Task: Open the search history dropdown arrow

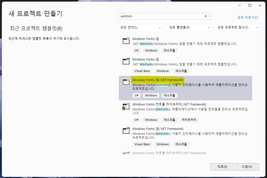Action: click(x=210, y=16)
